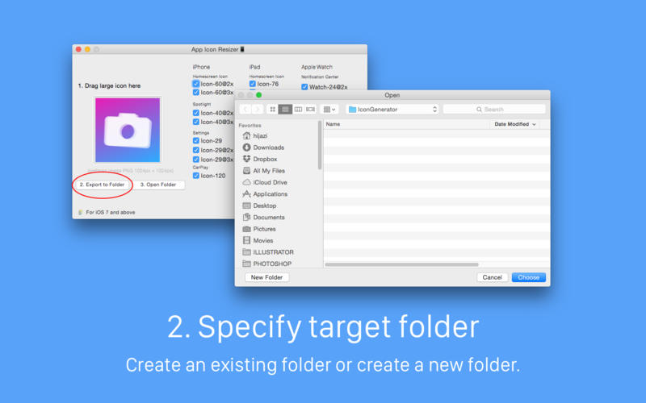Open Downloads folder in sidebar
The image size is (646, 403).
tap(268, 147)
